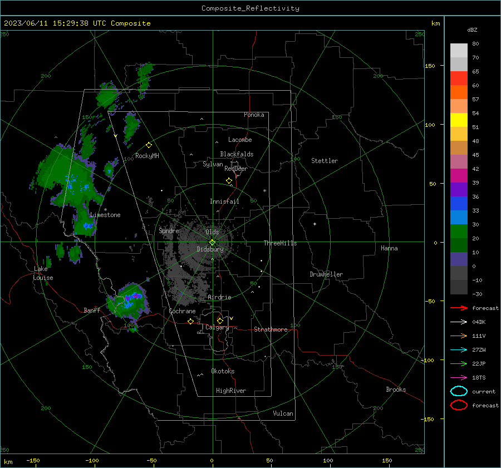The height and width of the screenshot is (468, 501).
Task: Select the magenta 18TS arrow icon
Action: tap(459, 378)
